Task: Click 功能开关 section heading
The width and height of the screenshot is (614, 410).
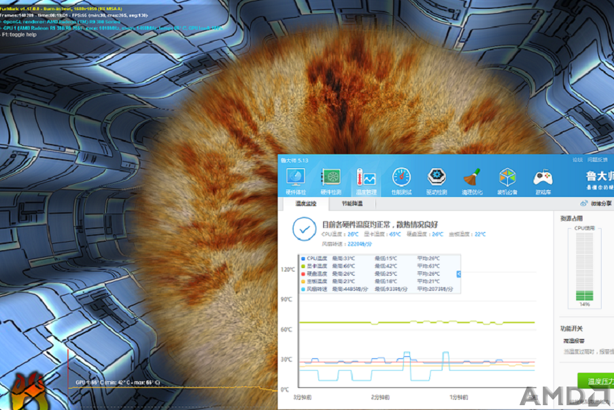Action: [571, 329]
